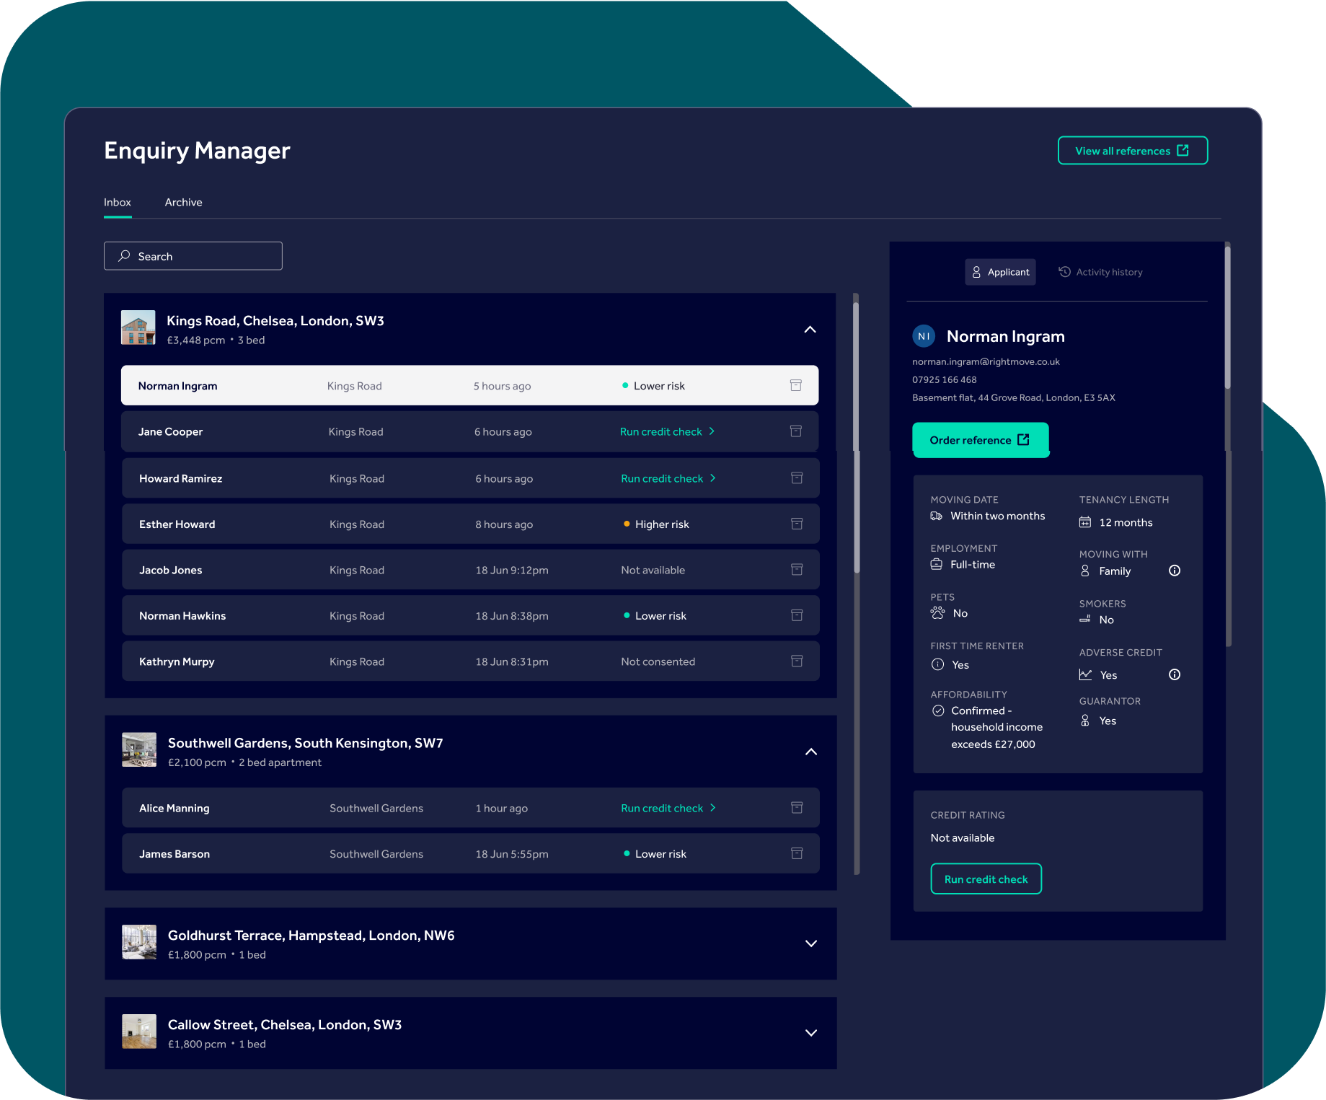Collapse the Kings Road, Chelsea property group

[810, 330]
